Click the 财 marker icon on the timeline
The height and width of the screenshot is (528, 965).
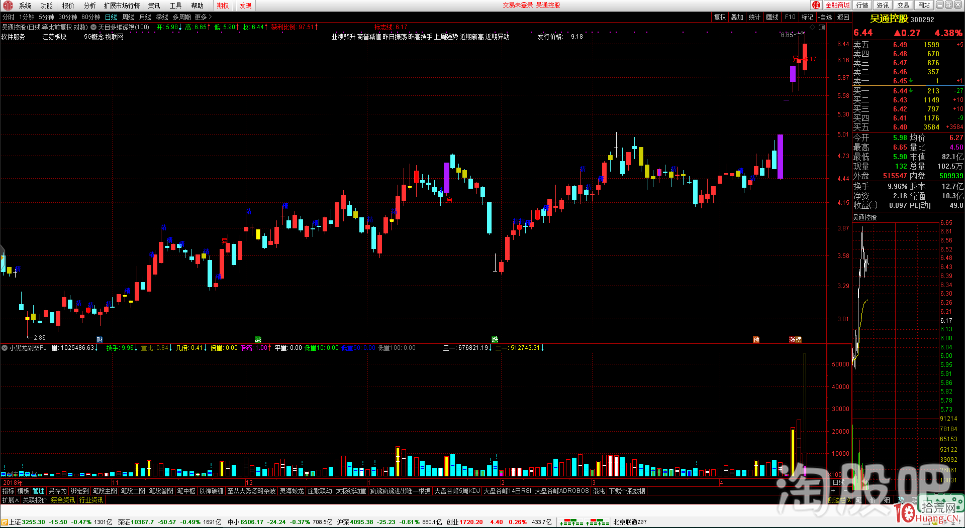coord(100,340)
